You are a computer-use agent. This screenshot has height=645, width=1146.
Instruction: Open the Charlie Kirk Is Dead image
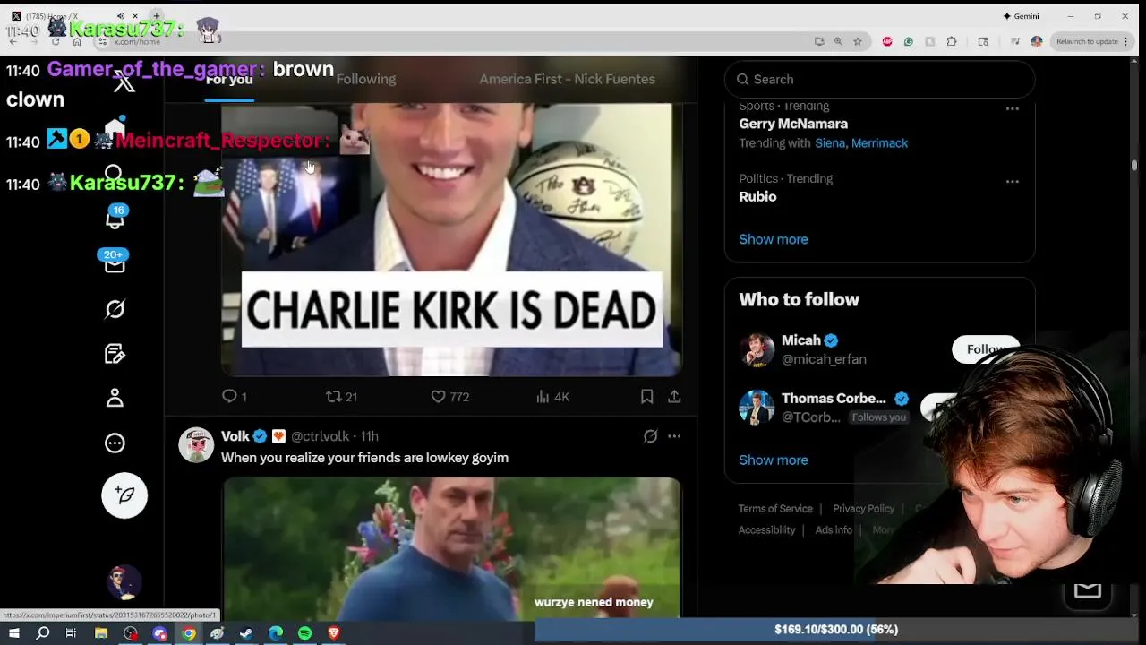coord(452,239)
